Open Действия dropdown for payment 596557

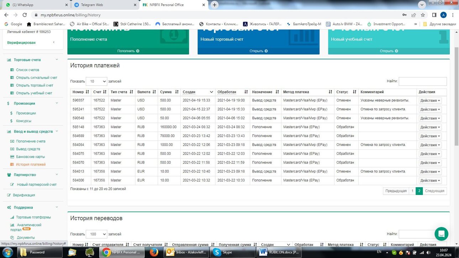[x=430, y=100]
